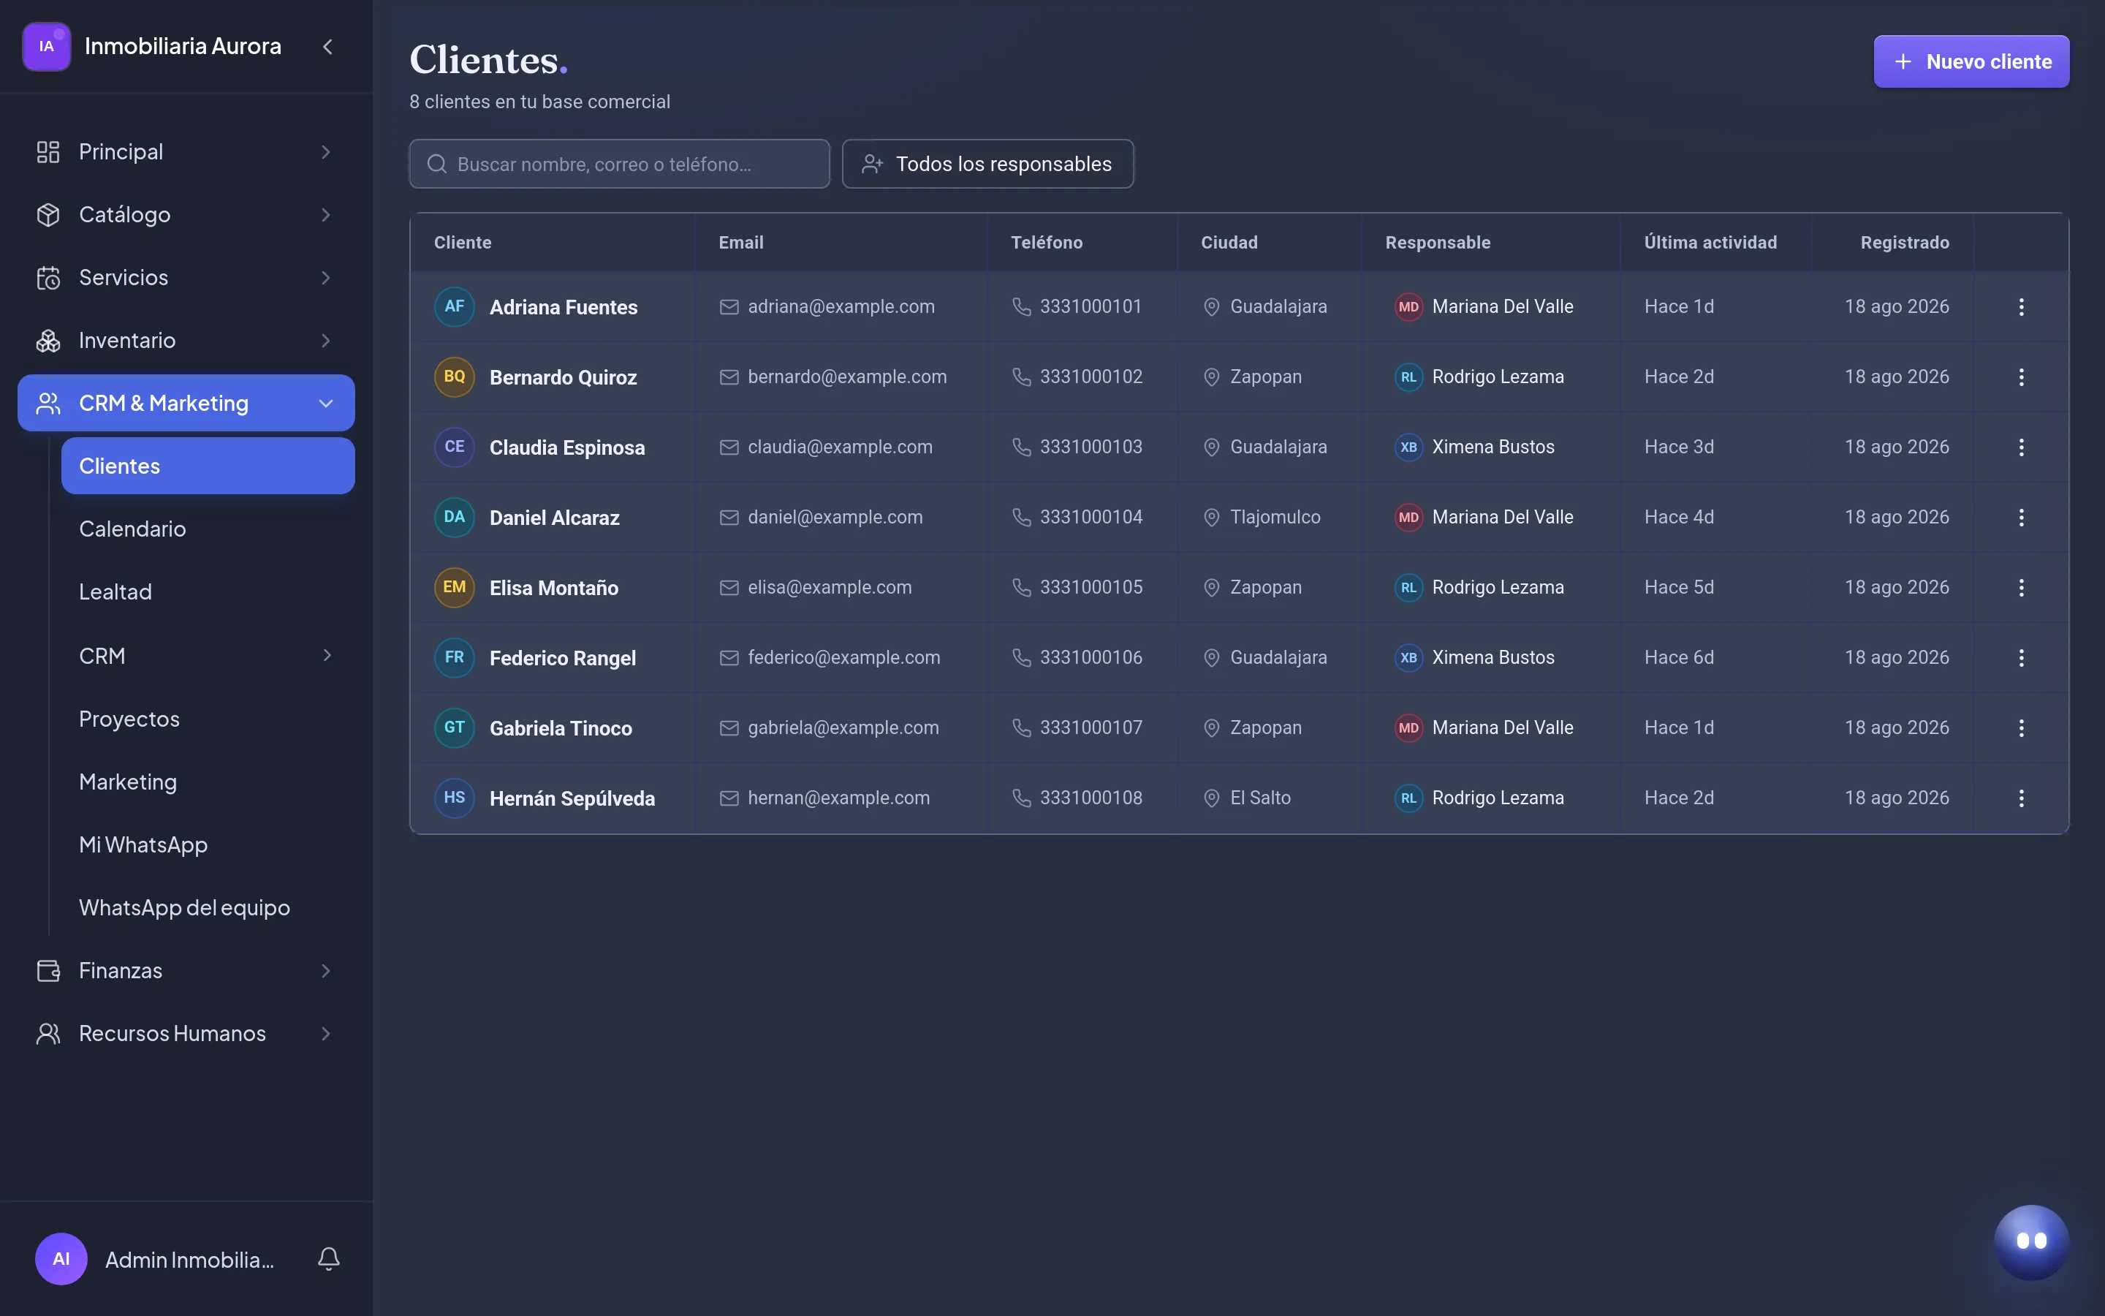The width and height of the screenshot is (2105, 1316).
Task: Click the Tlajomulco city cell
Action: [x=1275, y=517]
